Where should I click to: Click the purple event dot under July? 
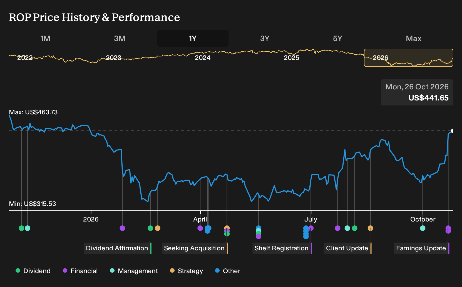coord(311,228)
